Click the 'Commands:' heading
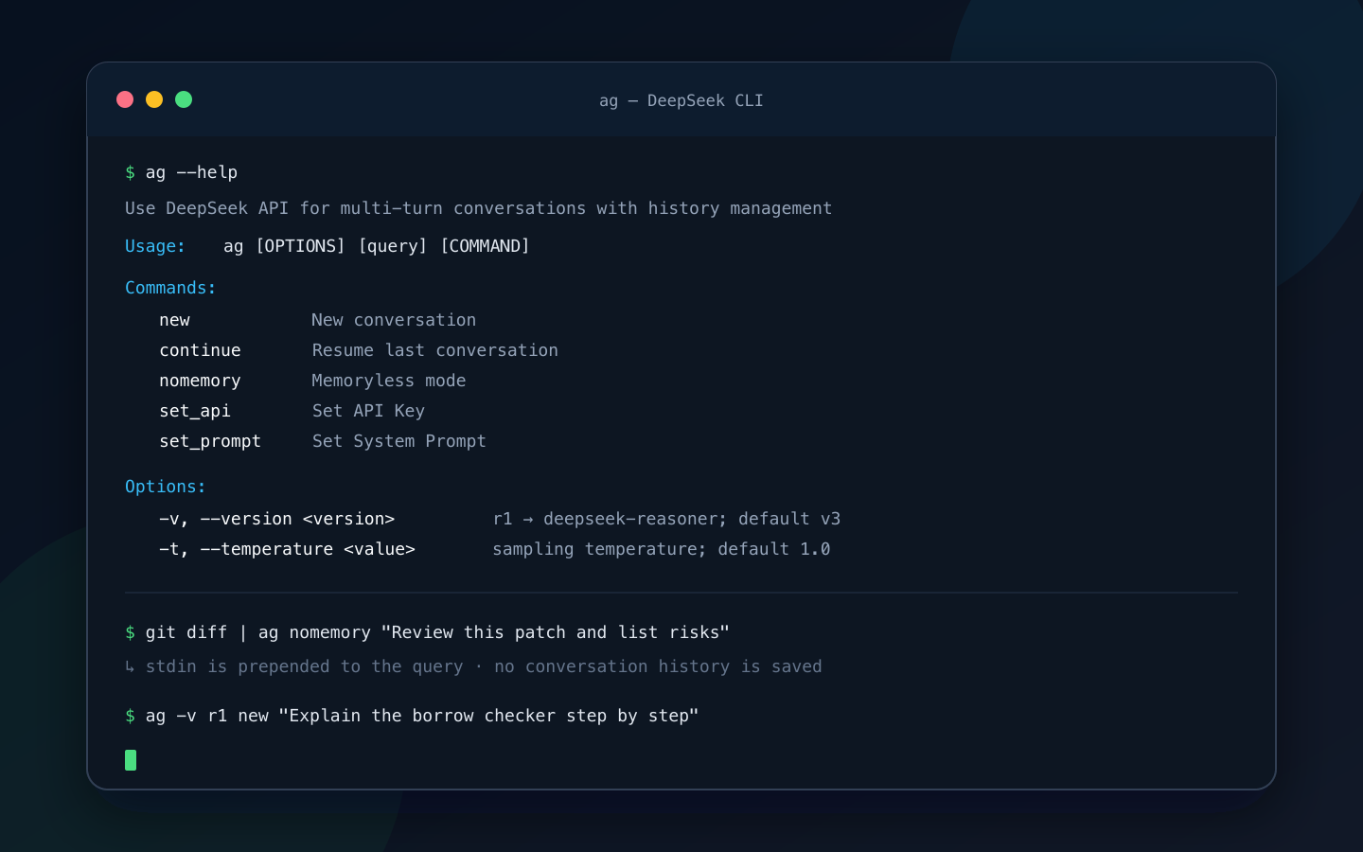Image resolution: width=1363 pixels, height=852 pixels. coord(170,288)
